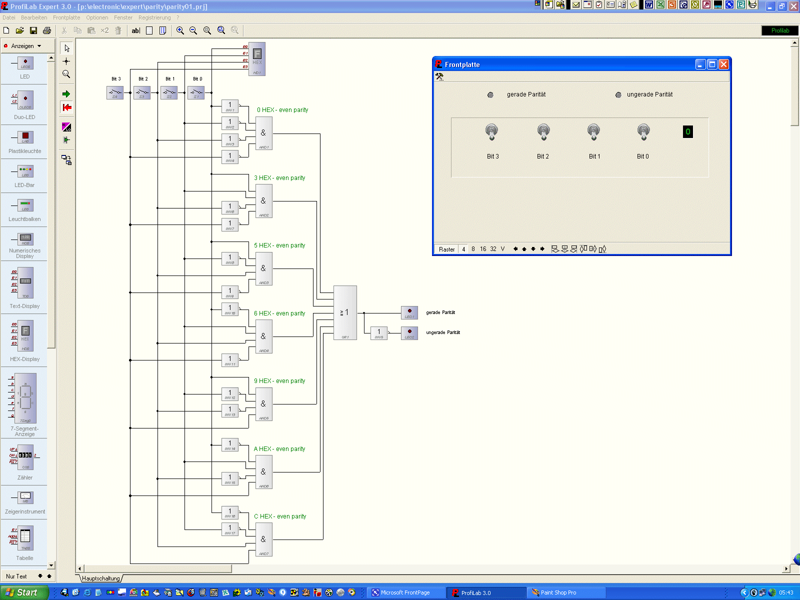
Task: Set Raster grid to 8
Action: click(x=473, y=249)
